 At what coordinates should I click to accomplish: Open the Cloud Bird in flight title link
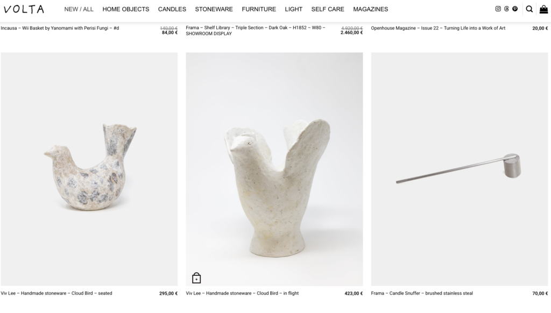(x=242, y=293)
